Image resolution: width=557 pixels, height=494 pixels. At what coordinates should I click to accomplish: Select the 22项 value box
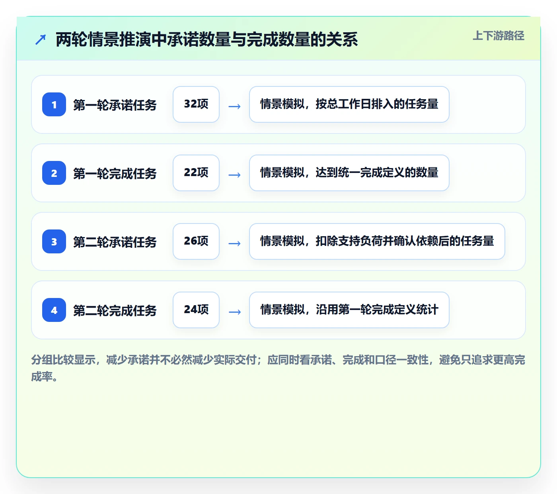[196, 173]
